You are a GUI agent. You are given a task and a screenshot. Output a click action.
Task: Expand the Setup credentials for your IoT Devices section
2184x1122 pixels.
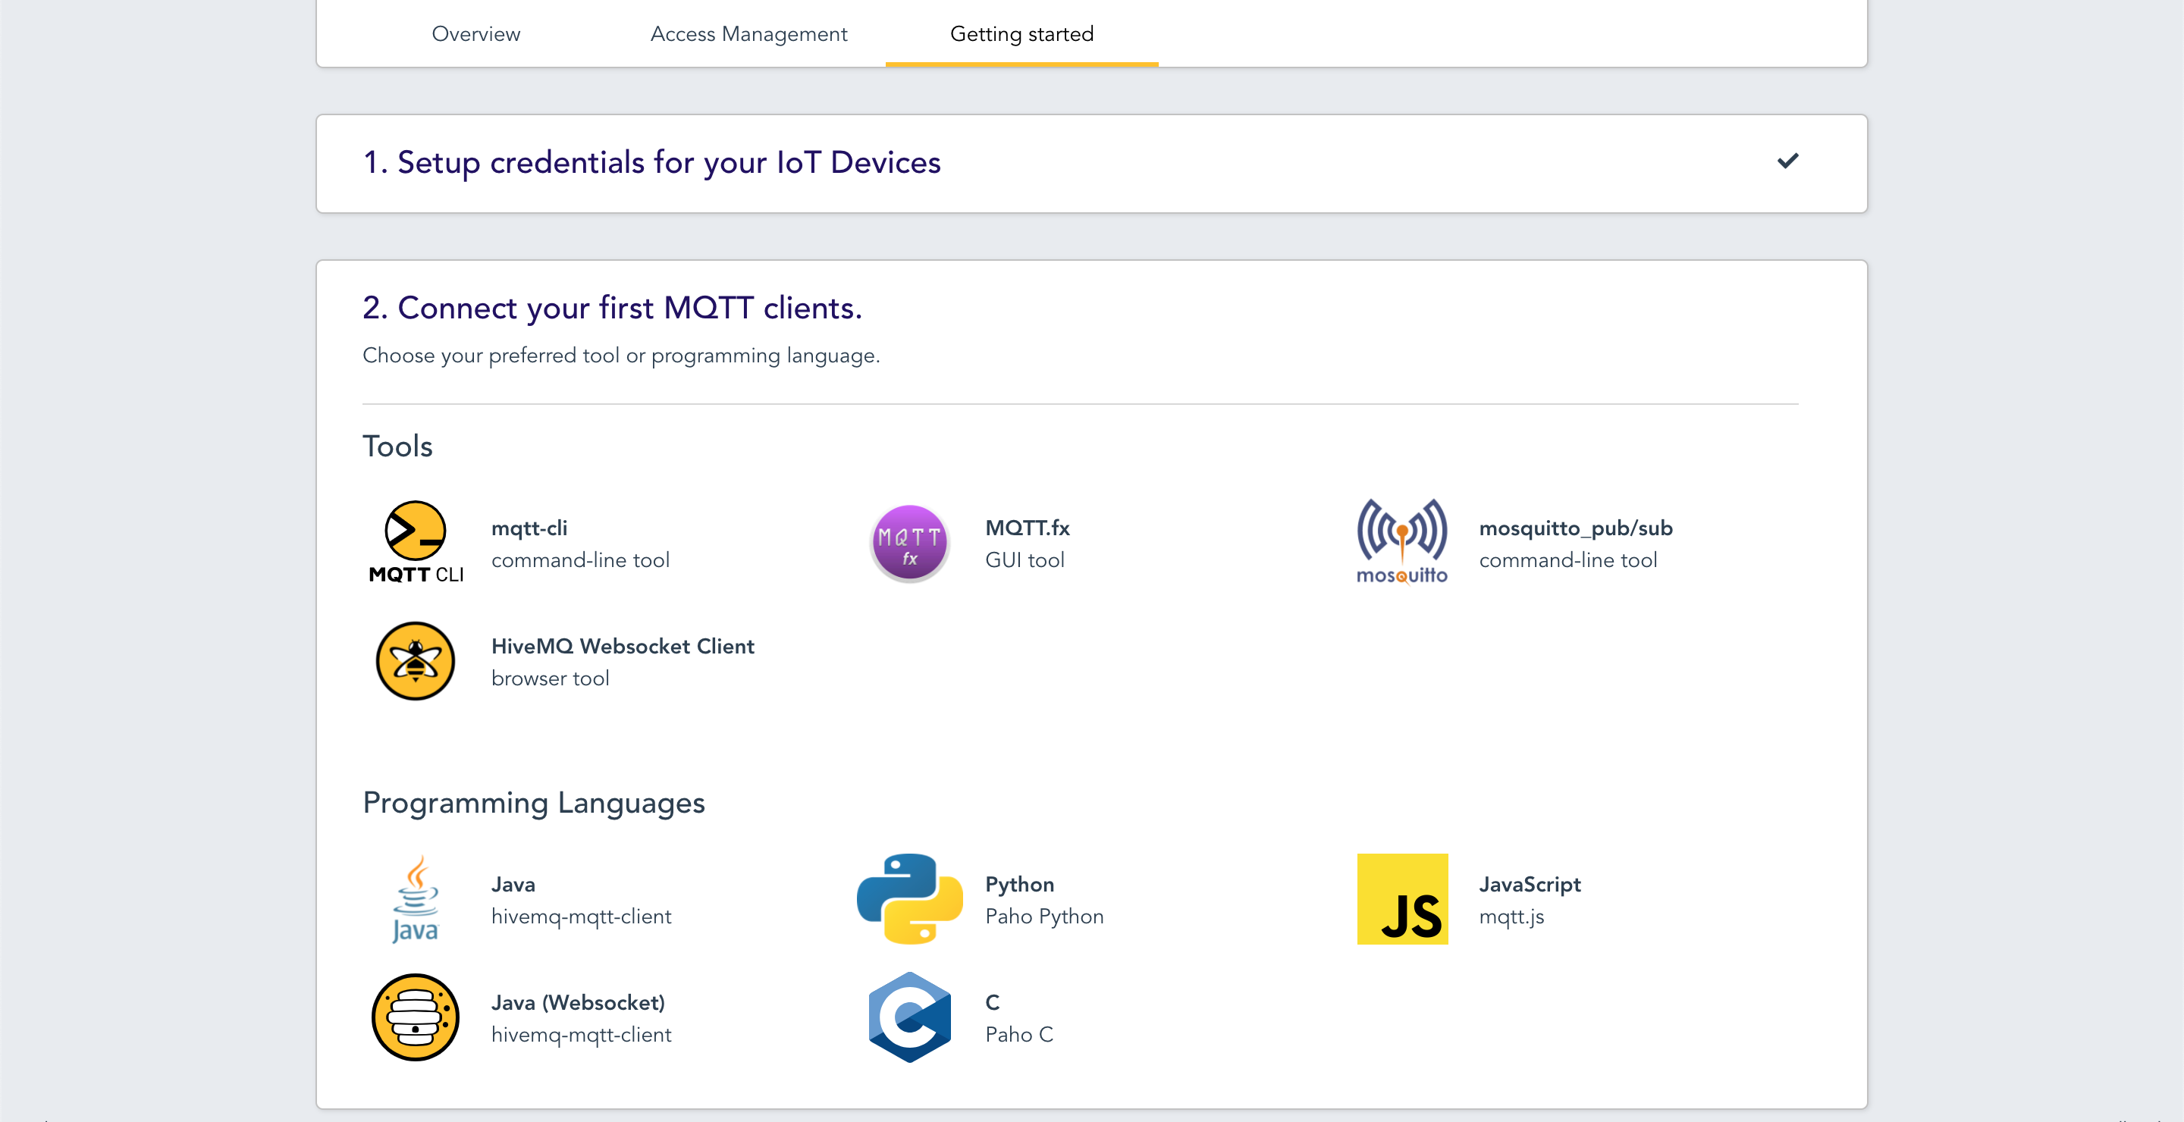coord(1091,163)
